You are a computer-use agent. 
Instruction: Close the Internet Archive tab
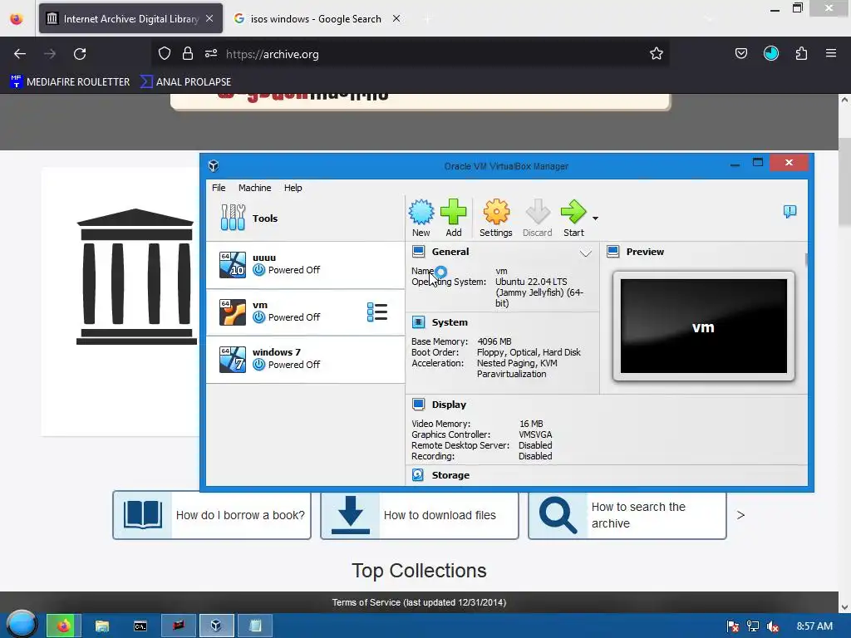209,18
